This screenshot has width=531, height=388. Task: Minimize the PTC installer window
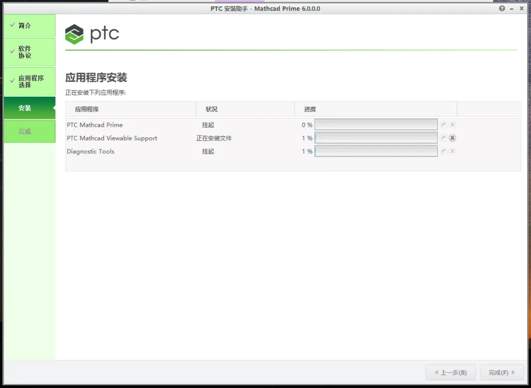click(x=512, y=9)
